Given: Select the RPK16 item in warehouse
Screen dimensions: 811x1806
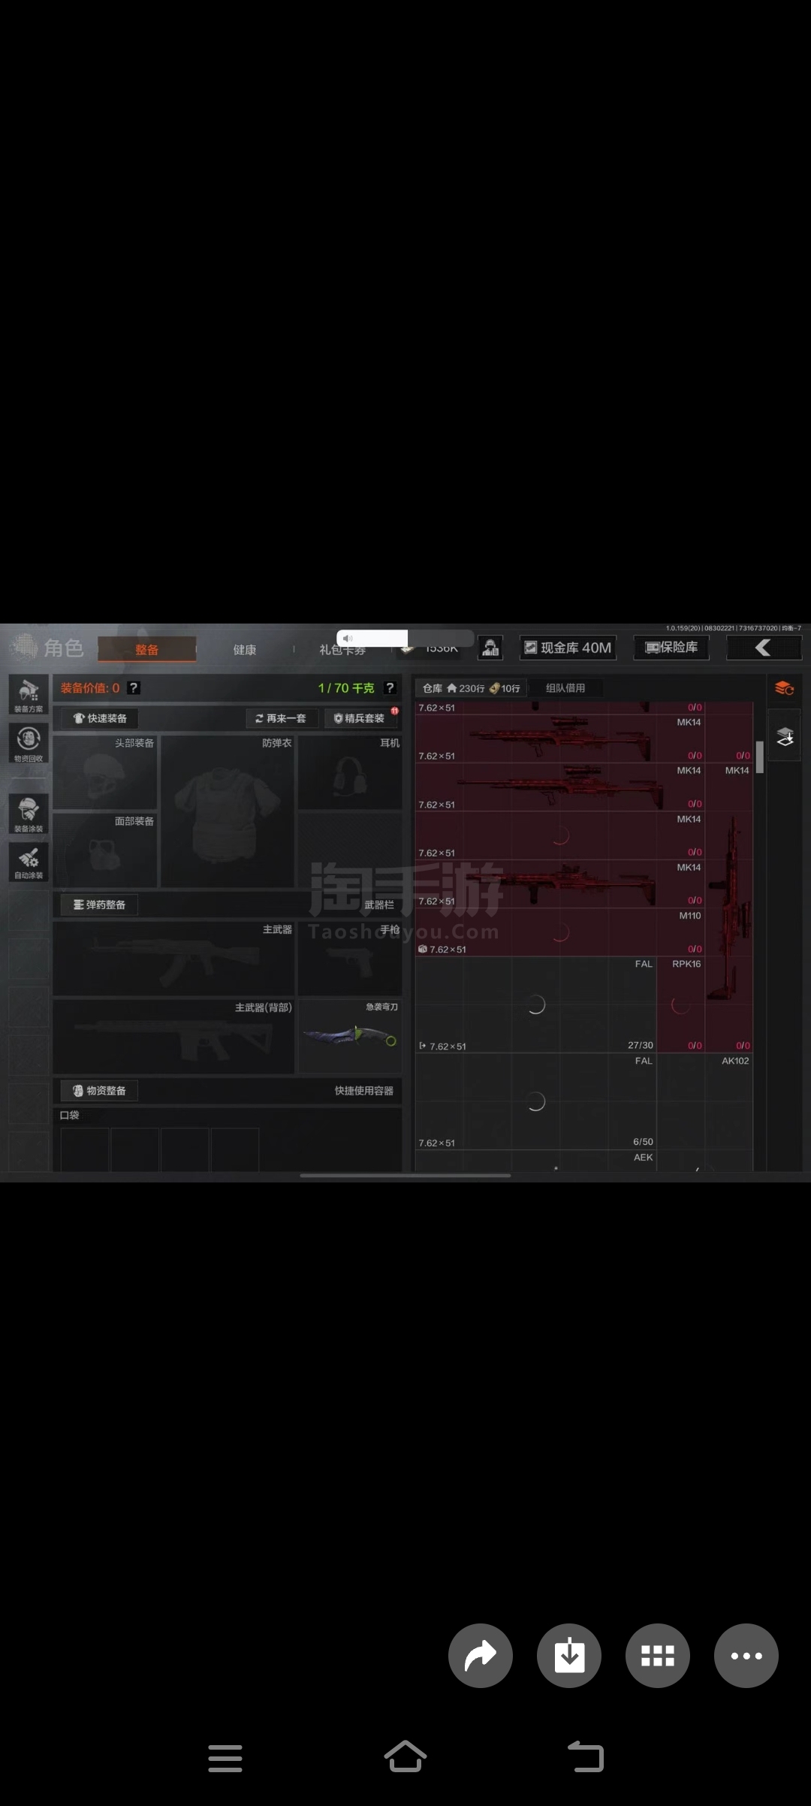Looking at the screenshot, I should tap(681, 1004).
